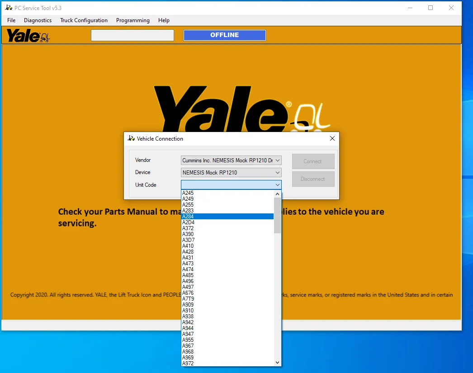Click the forklift icon in the main title bar
The image size is (473, 373).
coord(8,8)
